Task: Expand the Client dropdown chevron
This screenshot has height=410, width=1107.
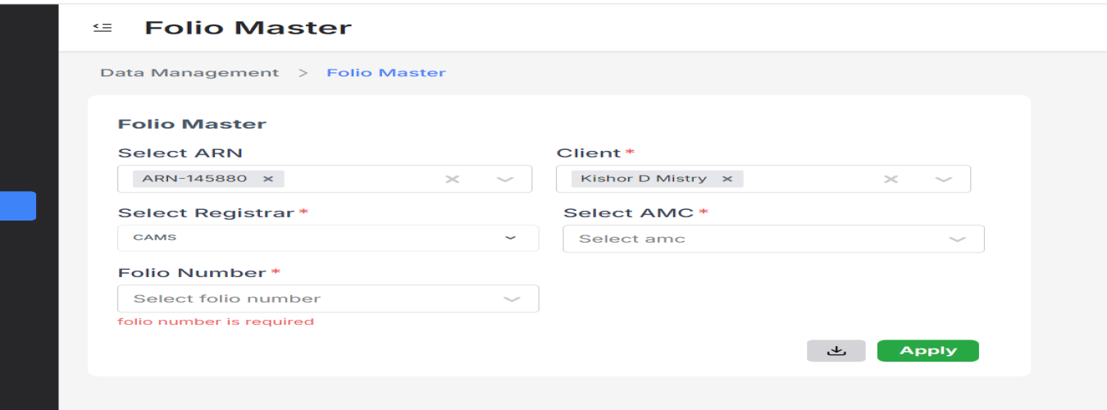Action: 944,179
